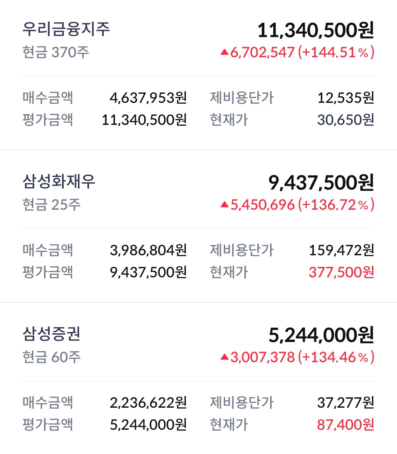This screenshot has height=454, width=397.
Task: Click the 3,986,804원 purchase amount
Action: tap(148, 250)
